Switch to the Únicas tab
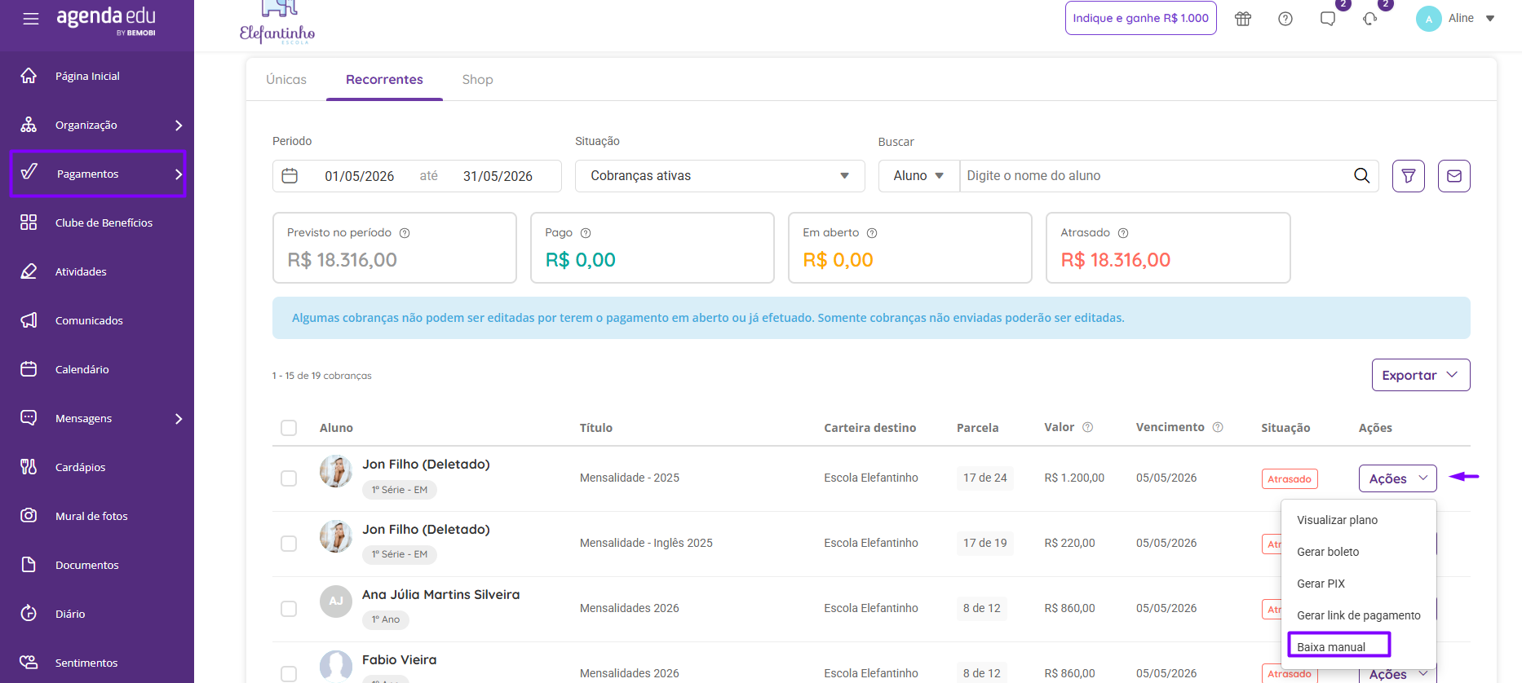 pos(286,80)
